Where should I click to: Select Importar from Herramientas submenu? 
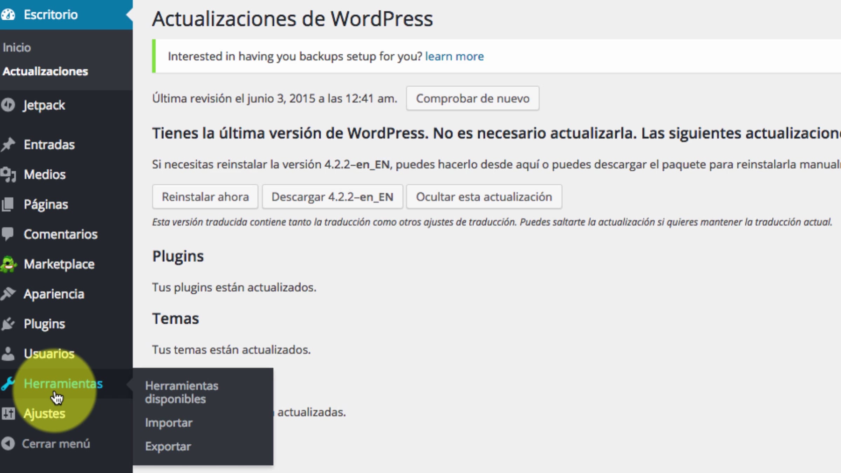pos(169,423)
